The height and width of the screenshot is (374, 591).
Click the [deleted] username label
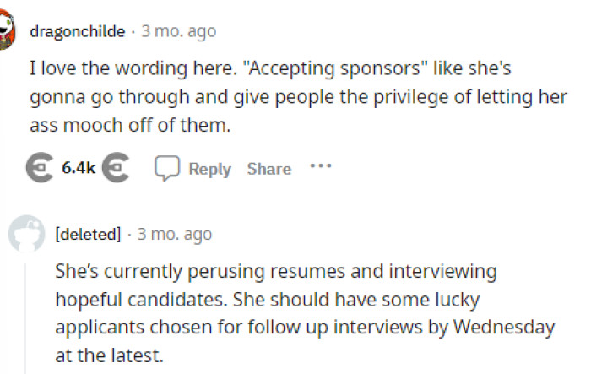point(88,234)
